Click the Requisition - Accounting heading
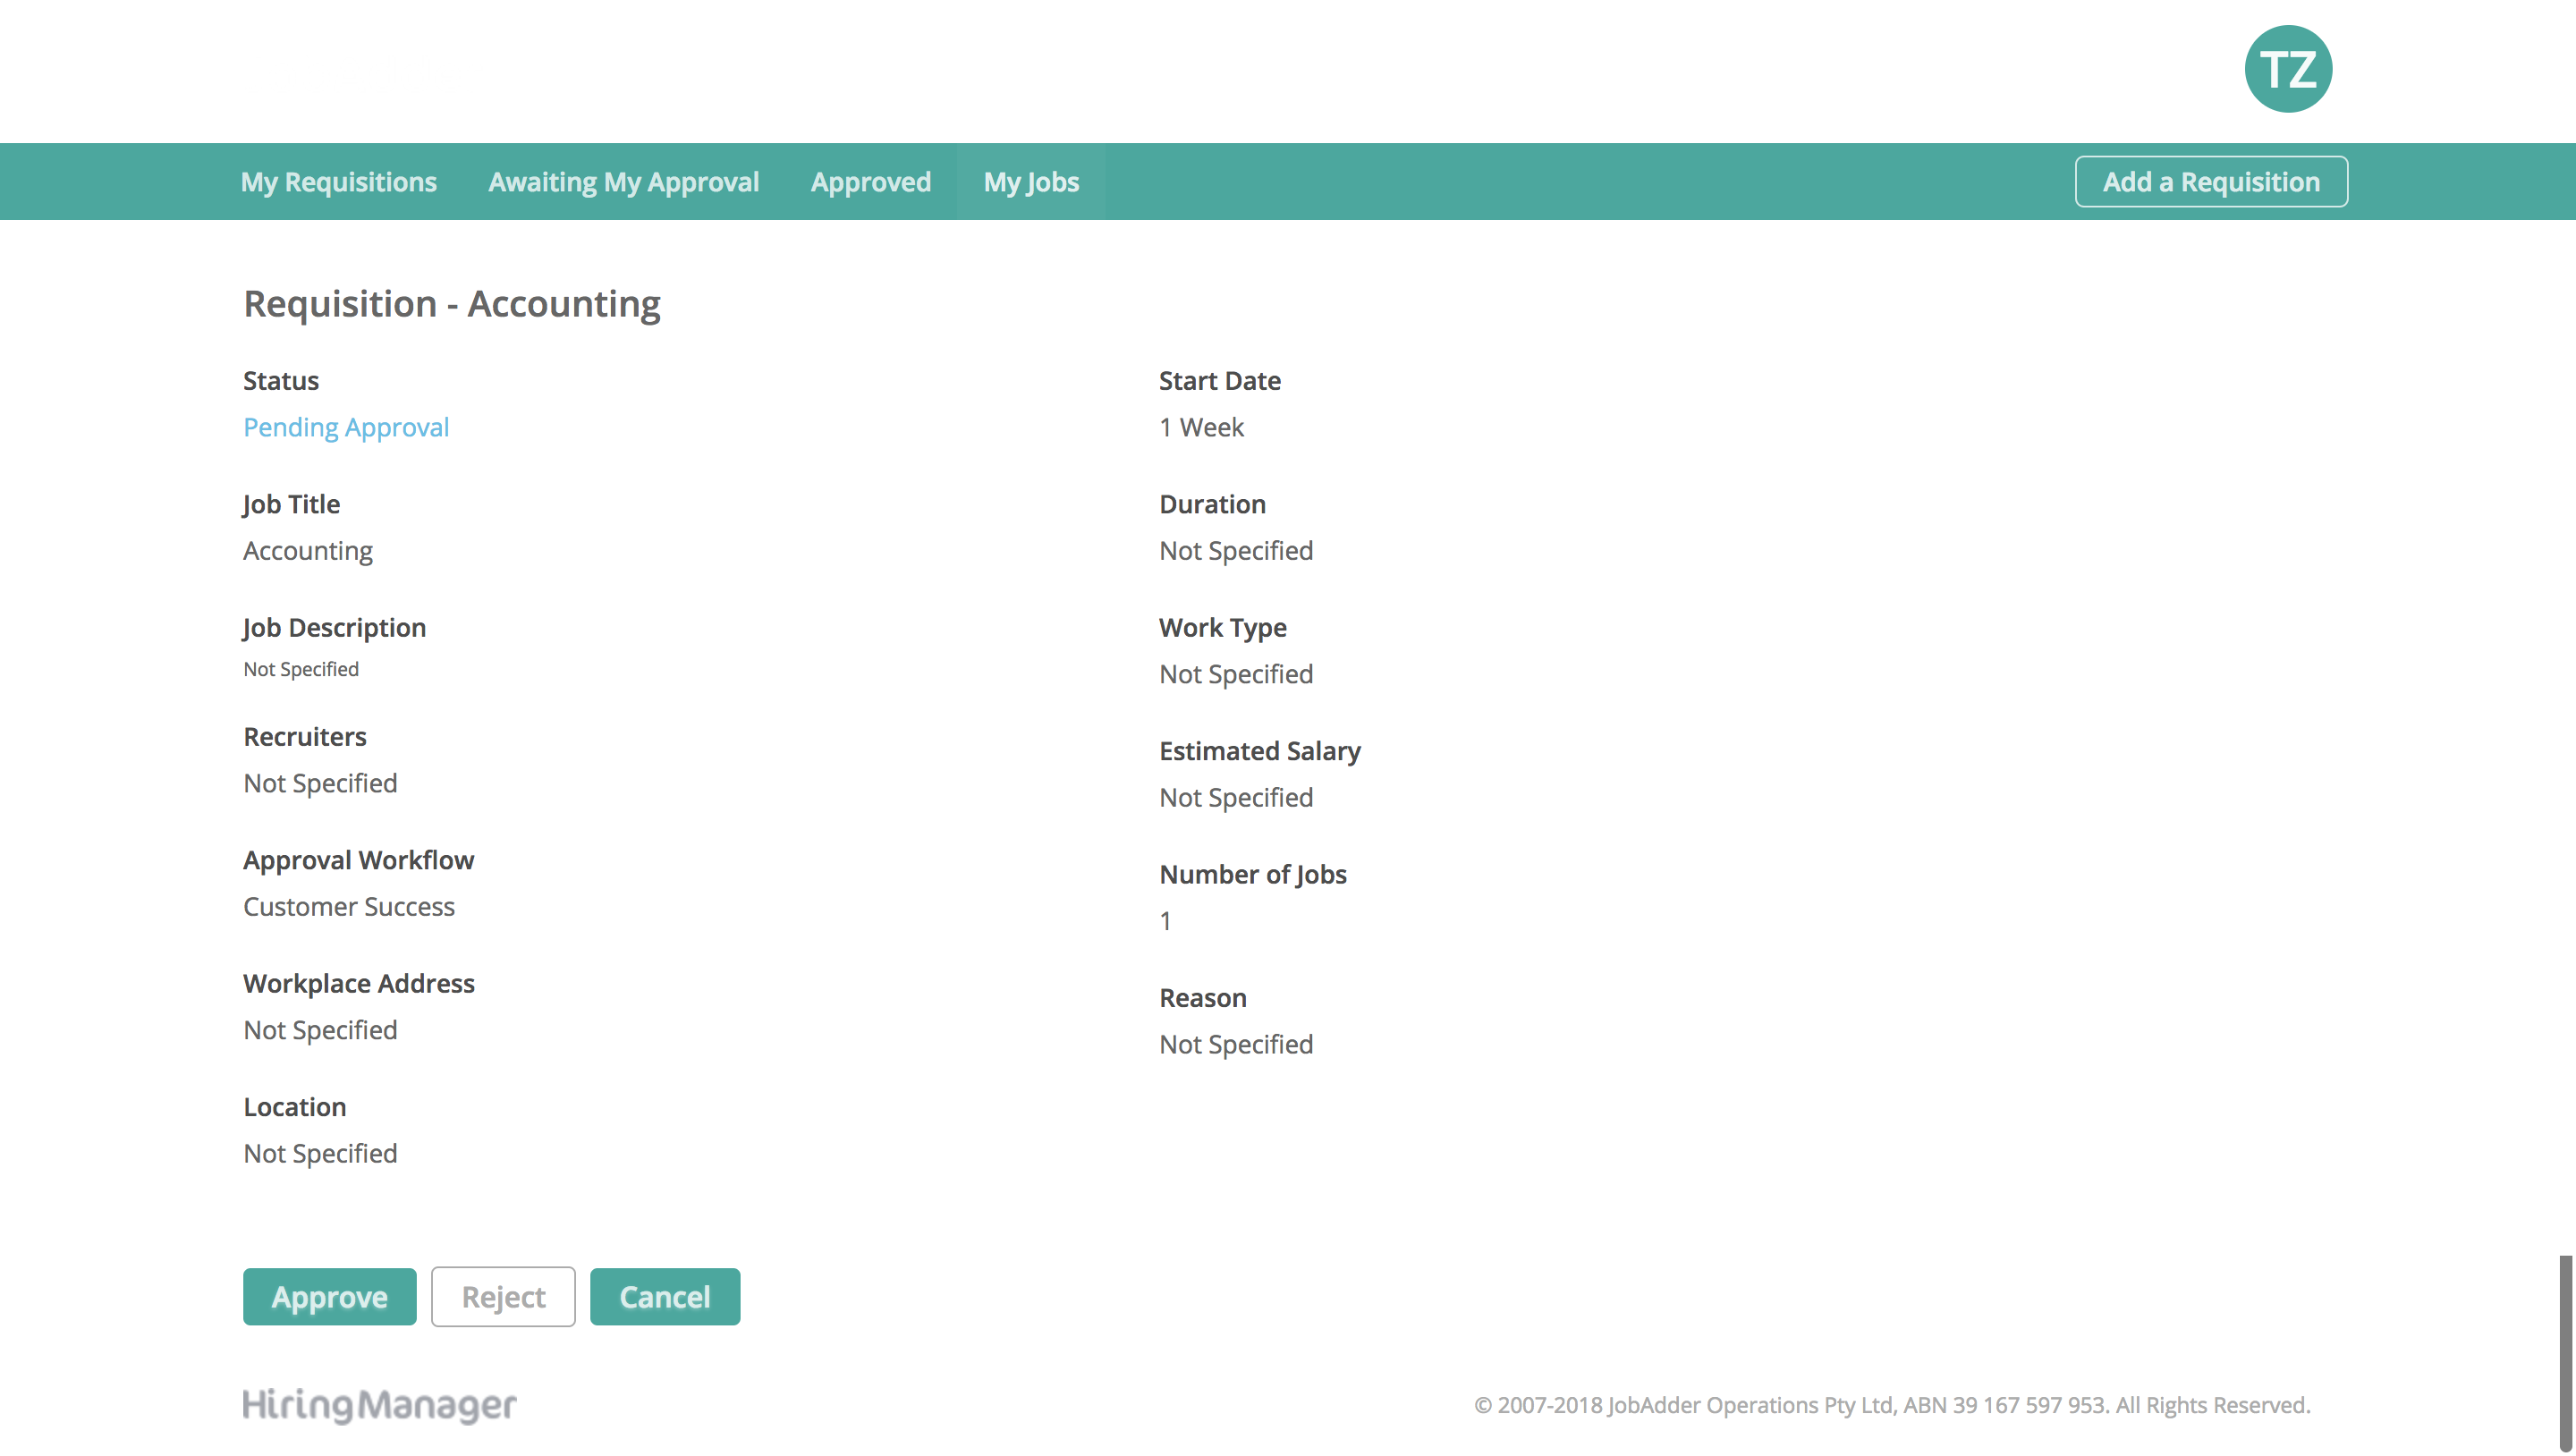Viewport: 2576px width, 1456px height. (x=452, y=304)
